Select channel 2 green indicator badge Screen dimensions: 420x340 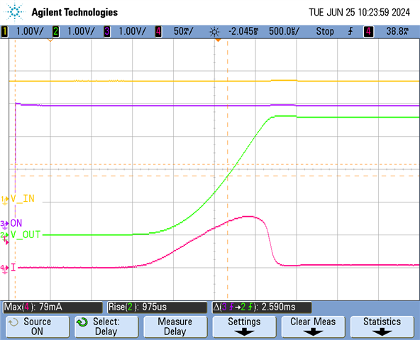coord(56,32)
